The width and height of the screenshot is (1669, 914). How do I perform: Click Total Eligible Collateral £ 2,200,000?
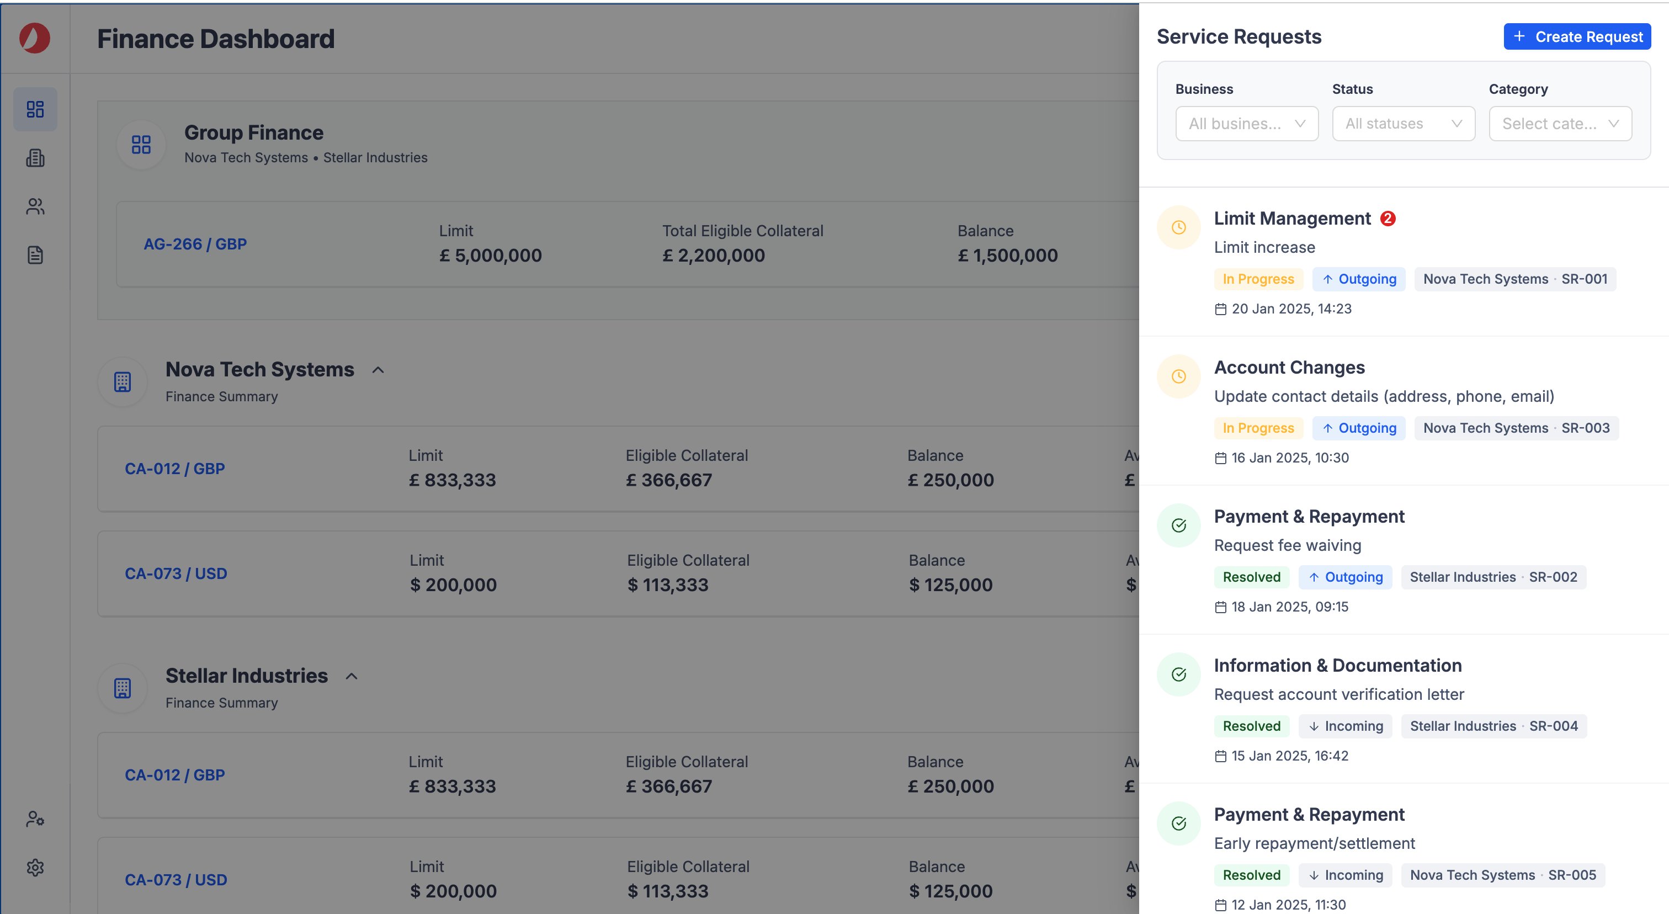(713, 255)
